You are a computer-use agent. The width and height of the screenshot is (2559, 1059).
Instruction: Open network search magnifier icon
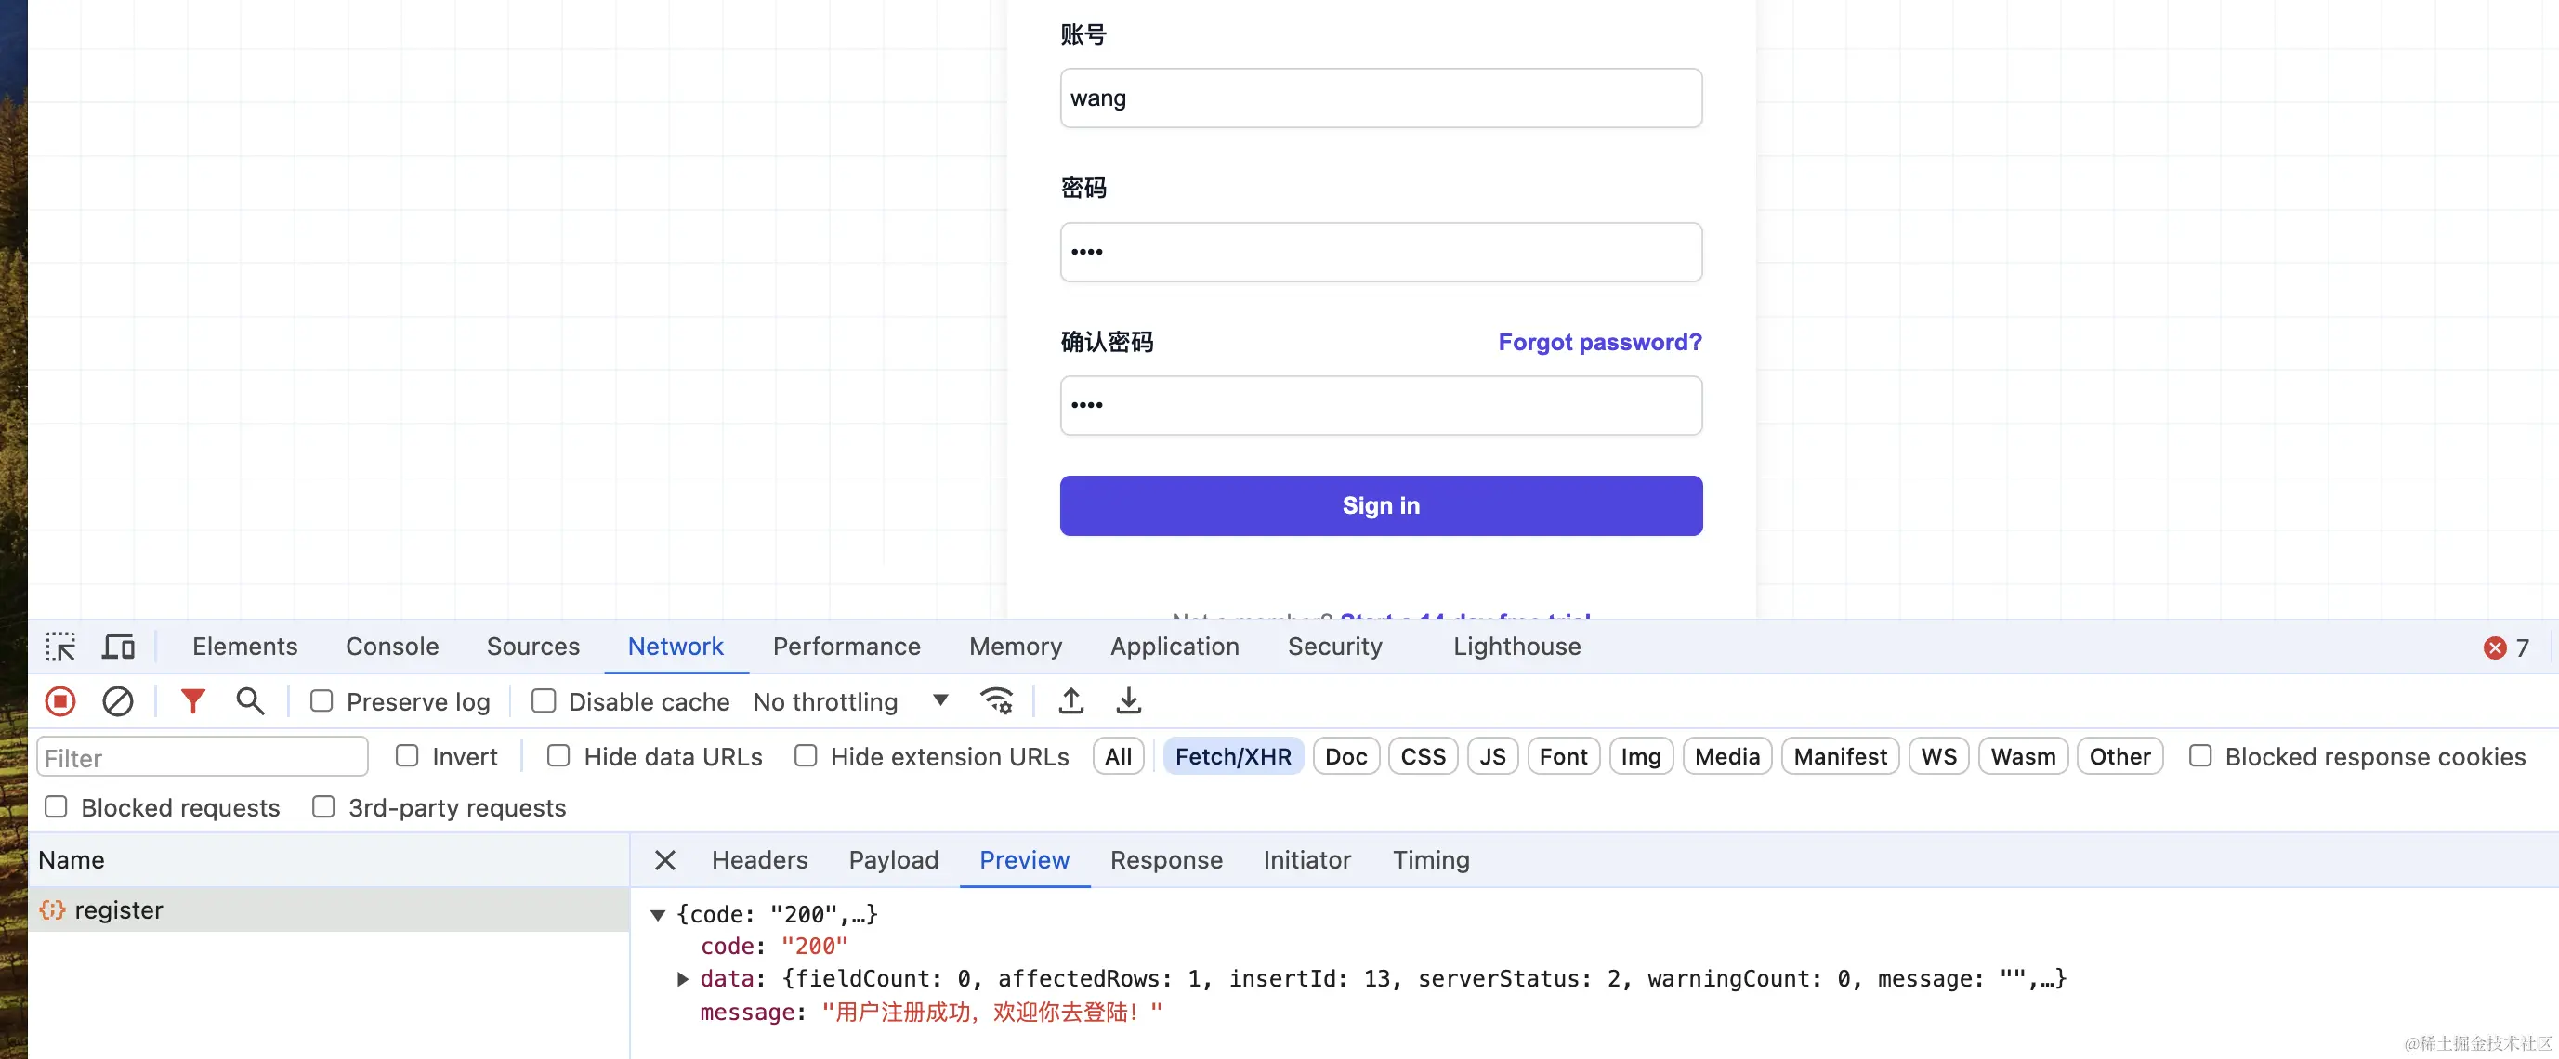pos(250,701)
